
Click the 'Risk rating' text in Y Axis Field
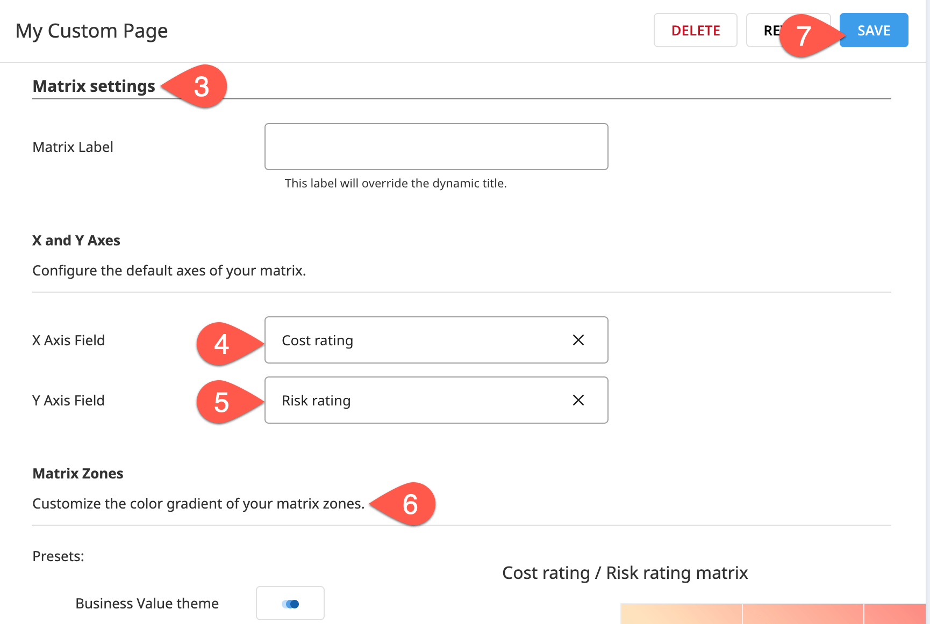click(x=316, y=400)
